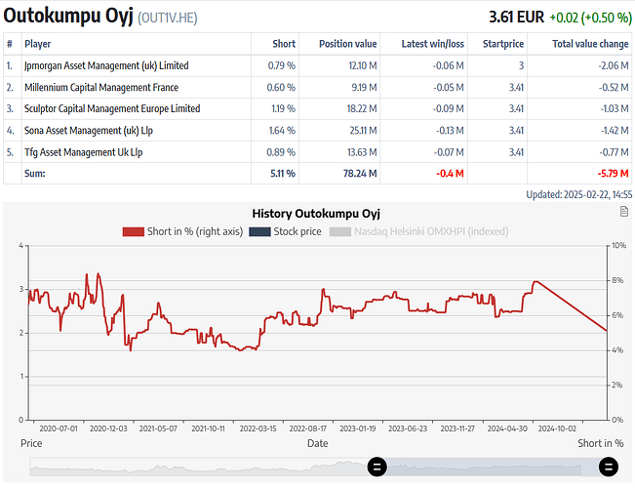635x488 pixels.
Task: Click the 2023-06-23 date axis label
Action: tap(408, 428)
